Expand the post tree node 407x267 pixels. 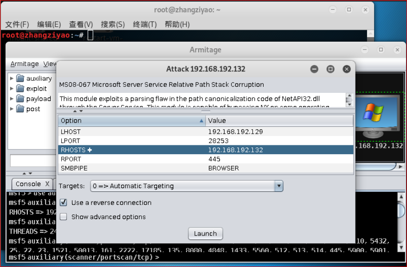click(12, 109)
